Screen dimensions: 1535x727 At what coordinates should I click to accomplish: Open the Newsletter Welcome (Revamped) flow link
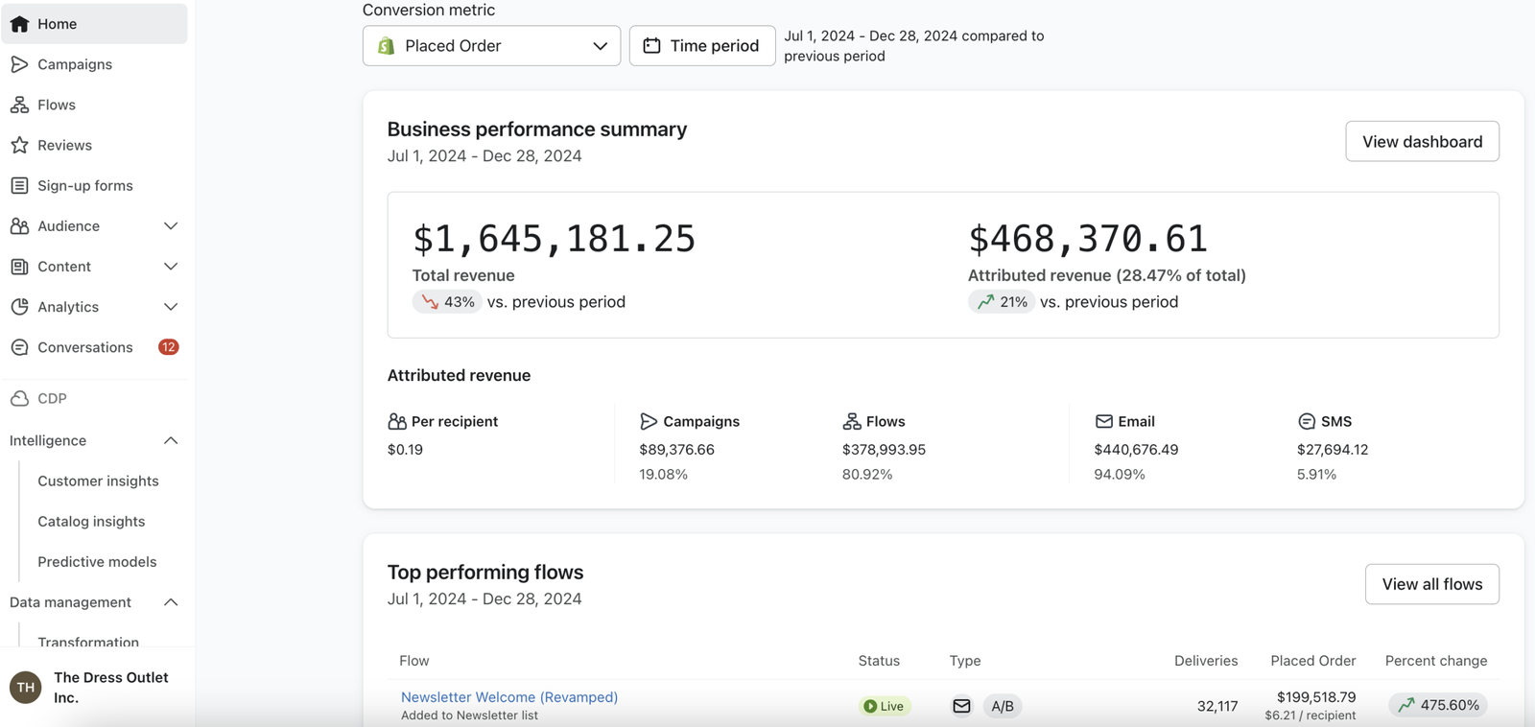coord(509,697)
